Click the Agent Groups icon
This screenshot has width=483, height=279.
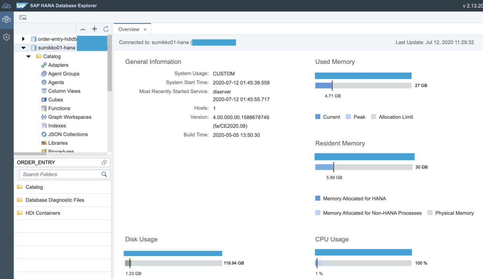[x=44, y=74]
